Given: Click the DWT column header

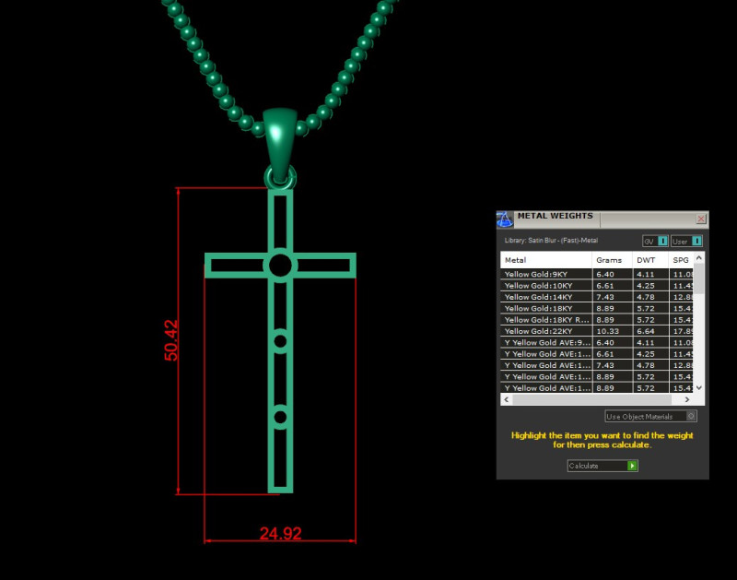Looking at the screenshot, I should tap(647, 259).
